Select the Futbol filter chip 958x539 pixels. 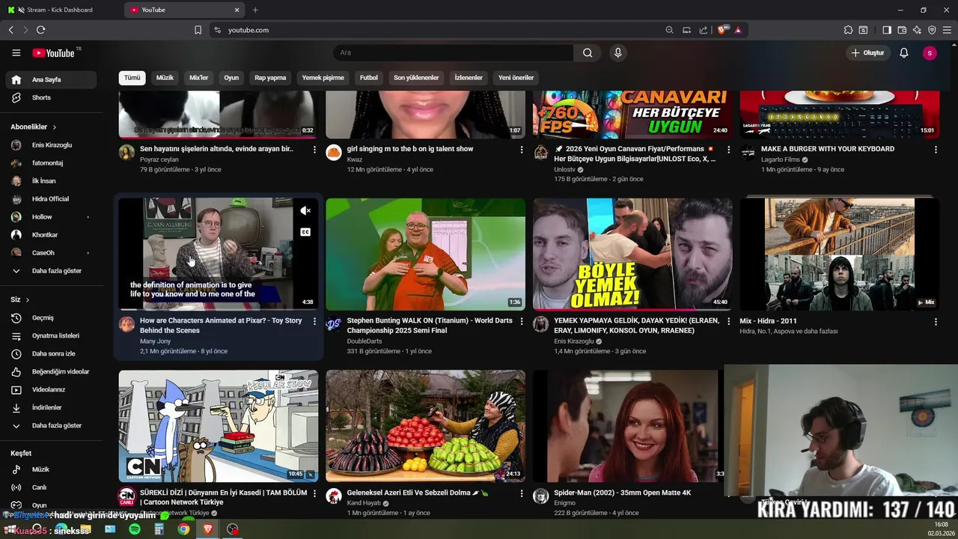coord(369,78)
